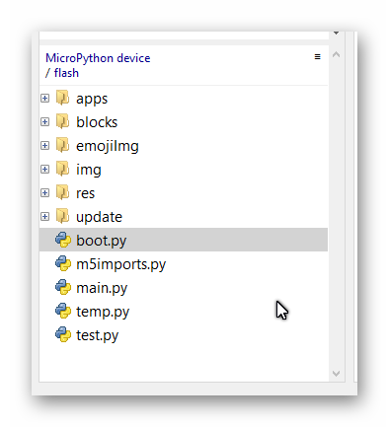This screenshot has width=389, height=427.
Task: Select the boot.py Python file icon
Action: (63, 240)
